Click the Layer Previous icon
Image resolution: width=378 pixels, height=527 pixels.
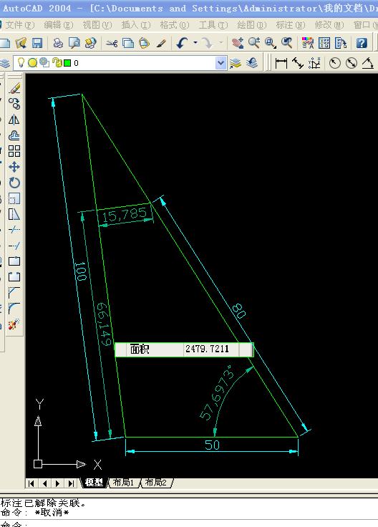pyautogui.click(x=252, y=63)
